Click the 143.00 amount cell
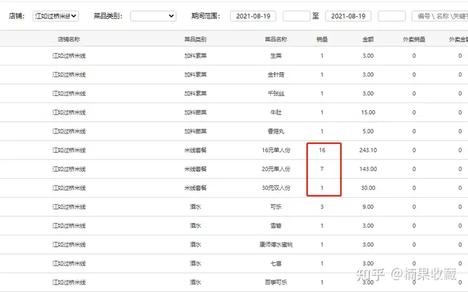This screenshot has width=468, height=293. click(368, 169)
